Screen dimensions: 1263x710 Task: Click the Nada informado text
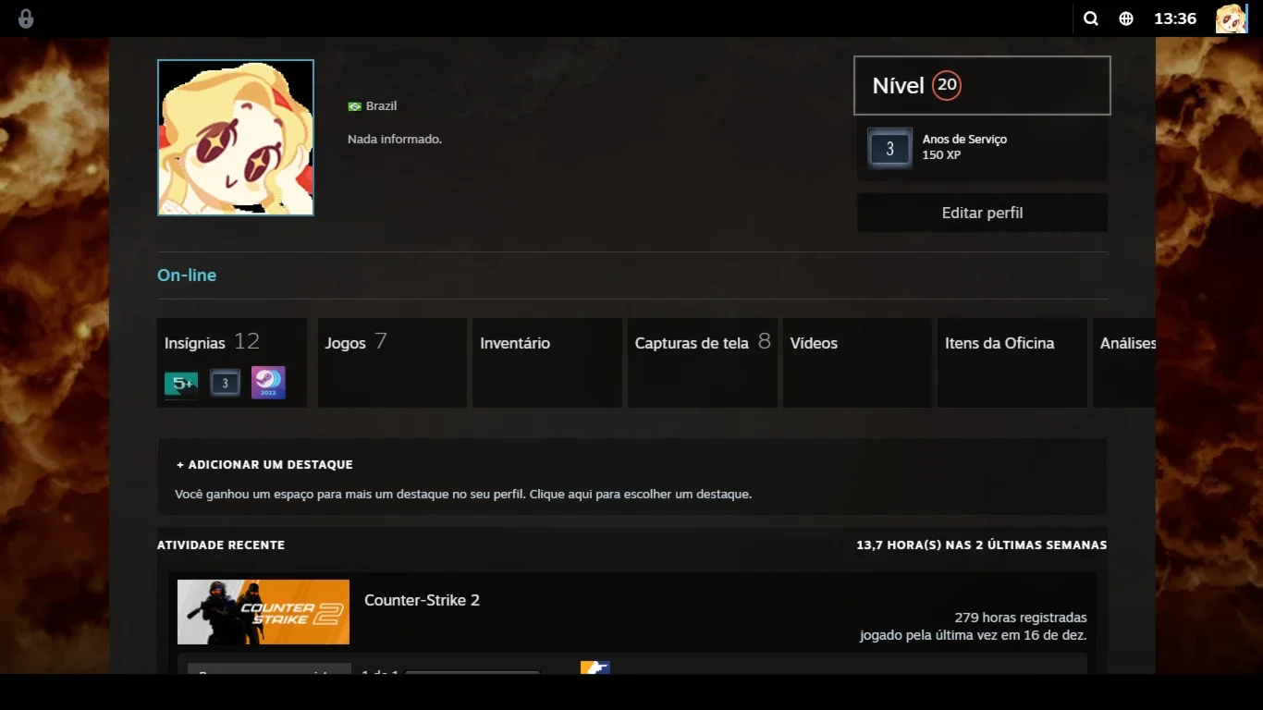coord(395,140)
